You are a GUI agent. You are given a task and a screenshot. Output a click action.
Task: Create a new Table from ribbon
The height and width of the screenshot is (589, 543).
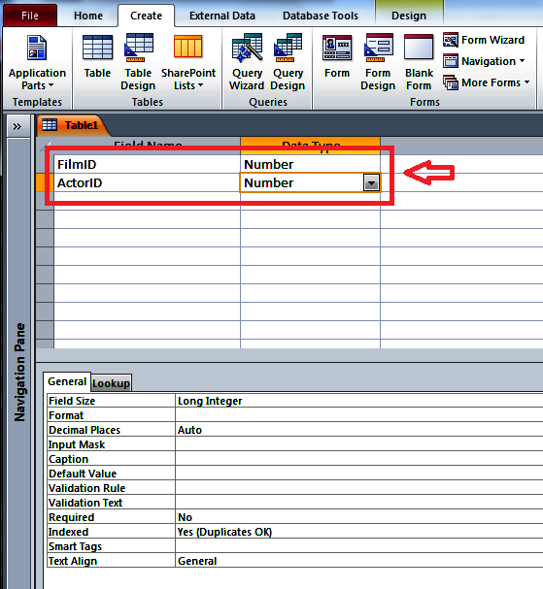tap(97, 56)
